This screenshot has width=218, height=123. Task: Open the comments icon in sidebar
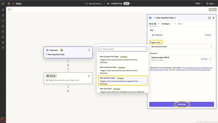tap(3, 21)
